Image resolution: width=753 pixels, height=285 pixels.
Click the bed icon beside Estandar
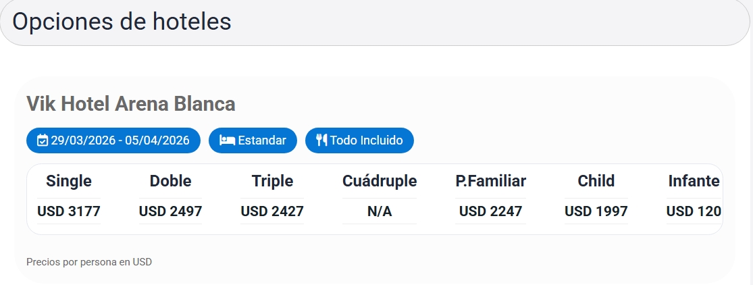click(227, 140)
